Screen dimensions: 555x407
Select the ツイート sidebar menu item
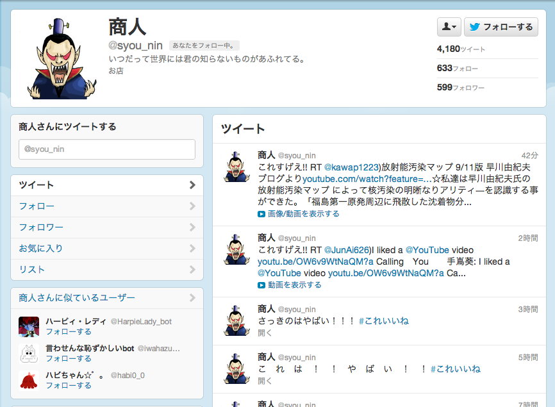point(107,185)
